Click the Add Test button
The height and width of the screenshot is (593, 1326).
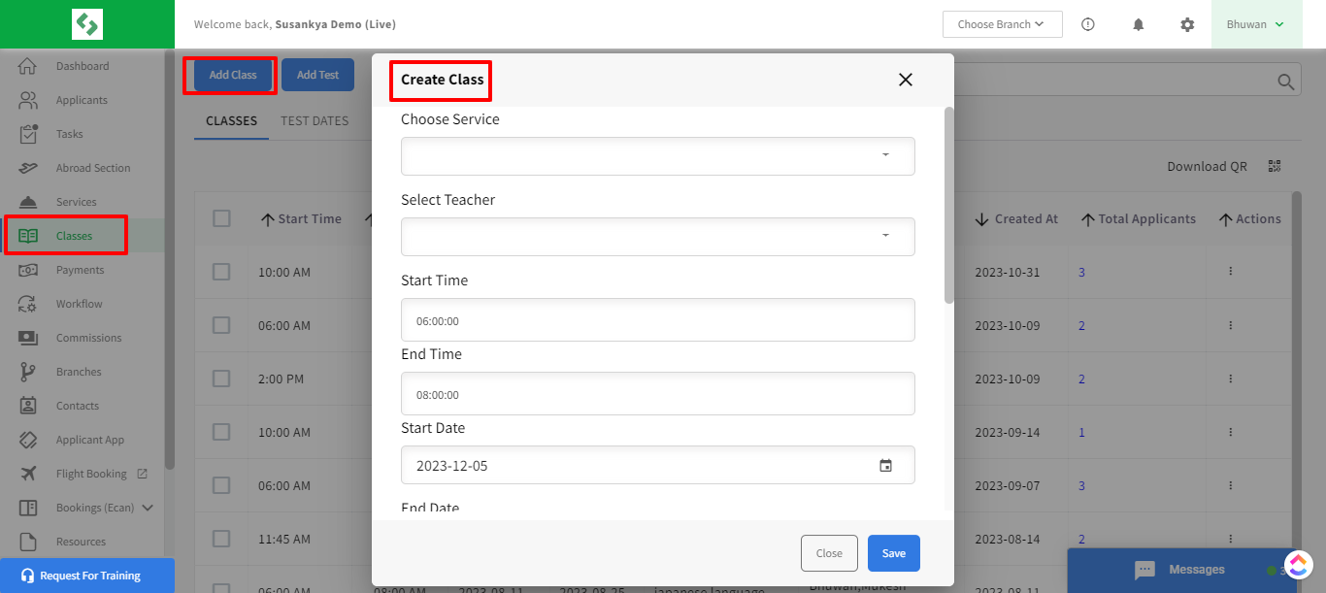317,75
